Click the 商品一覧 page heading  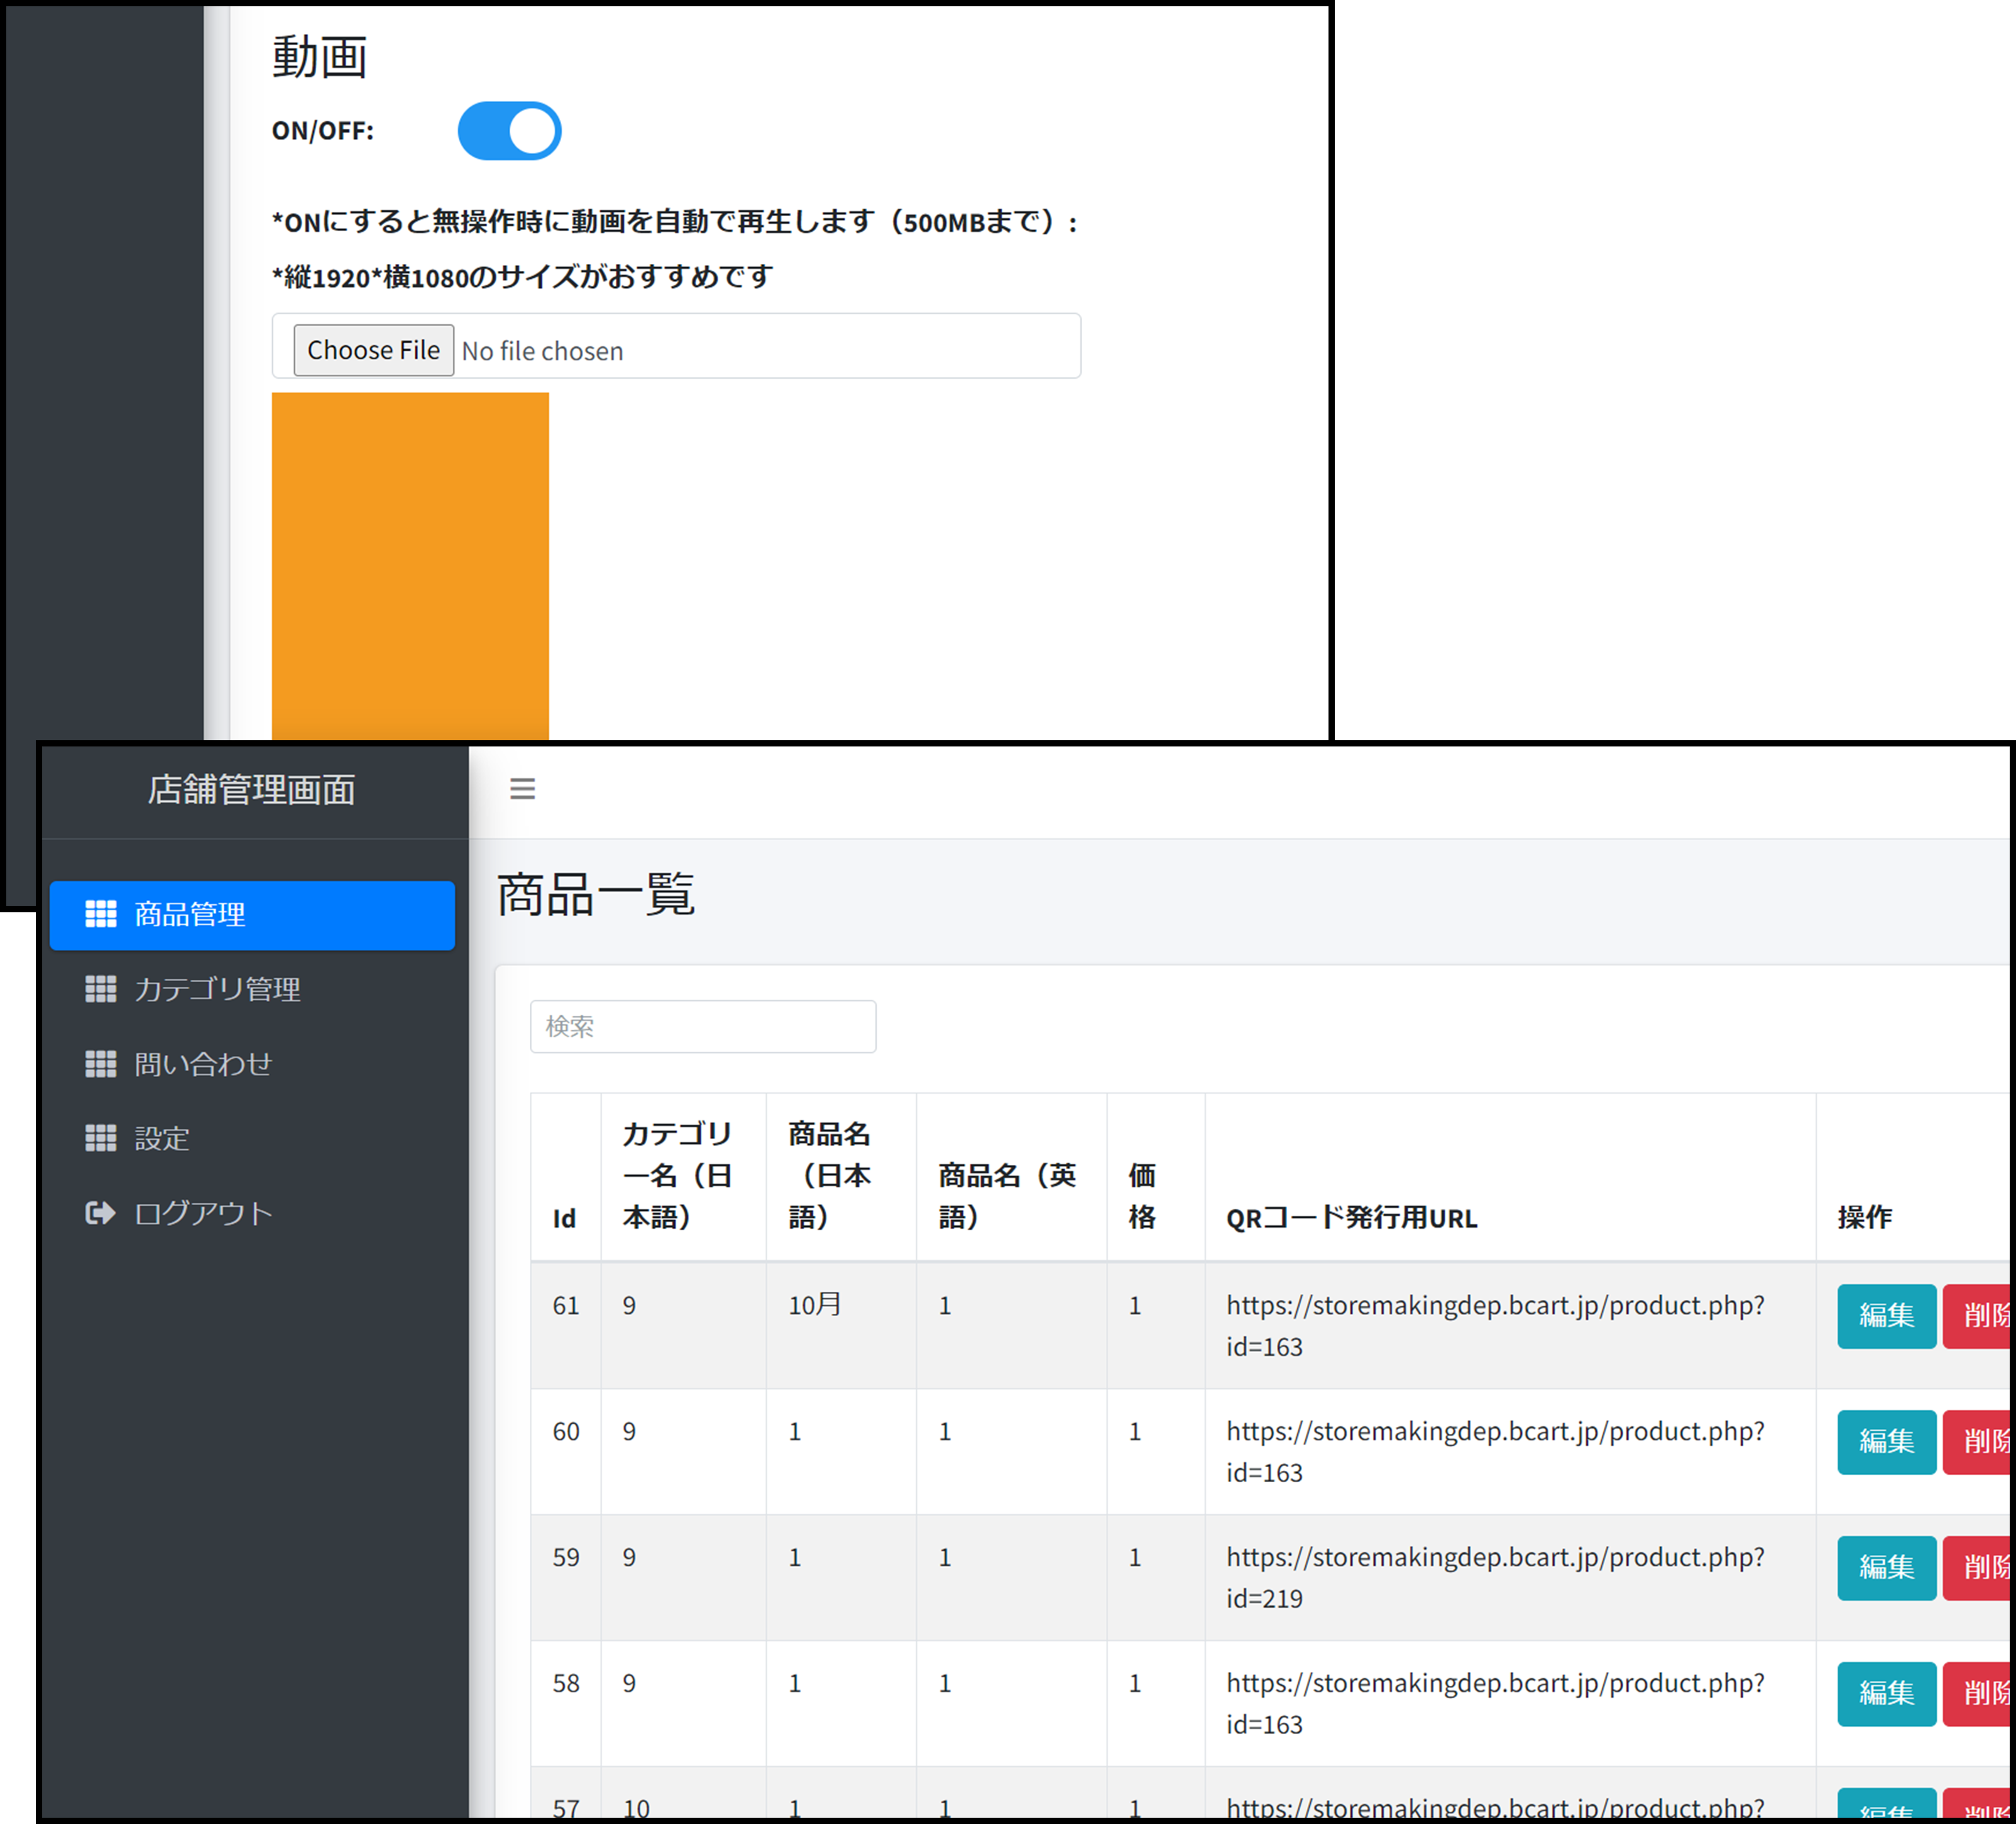595,895
